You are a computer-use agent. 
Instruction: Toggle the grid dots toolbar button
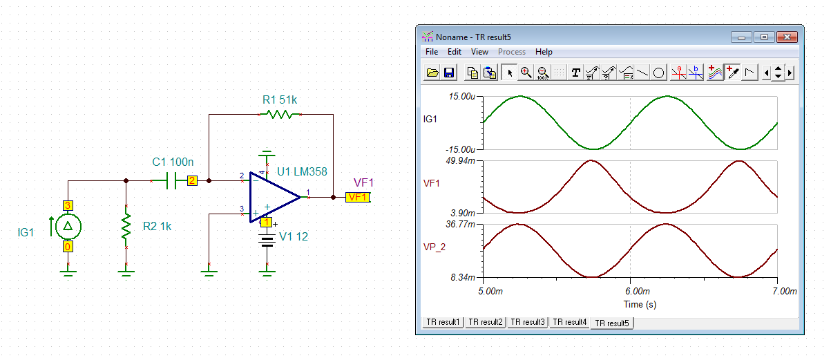(559, 73)
